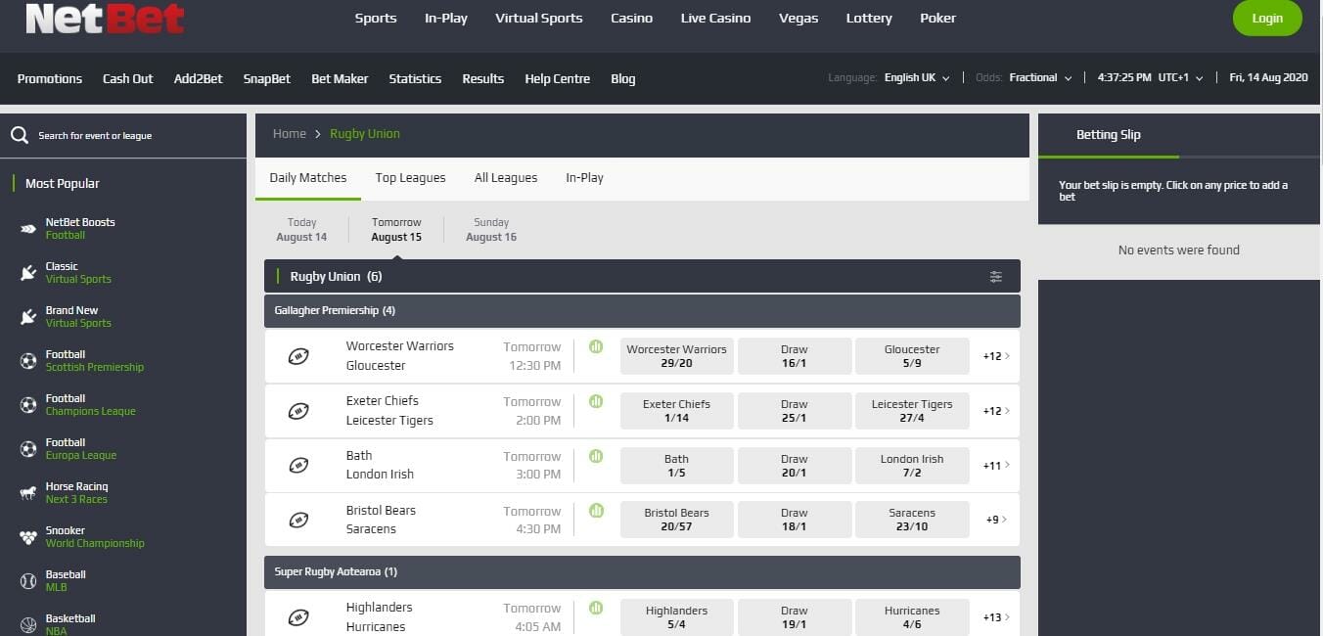The width and height of the screenshot is (1323, 636).
Task: Select Tomorrow August 15 date tab
Action: coord(396,230)
